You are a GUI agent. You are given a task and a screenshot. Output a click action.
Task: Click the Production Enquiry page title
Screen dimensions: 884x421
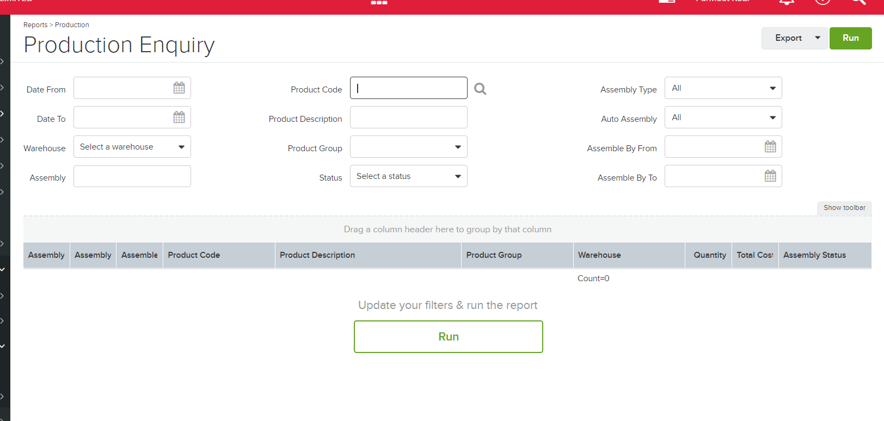coord(119,45)
